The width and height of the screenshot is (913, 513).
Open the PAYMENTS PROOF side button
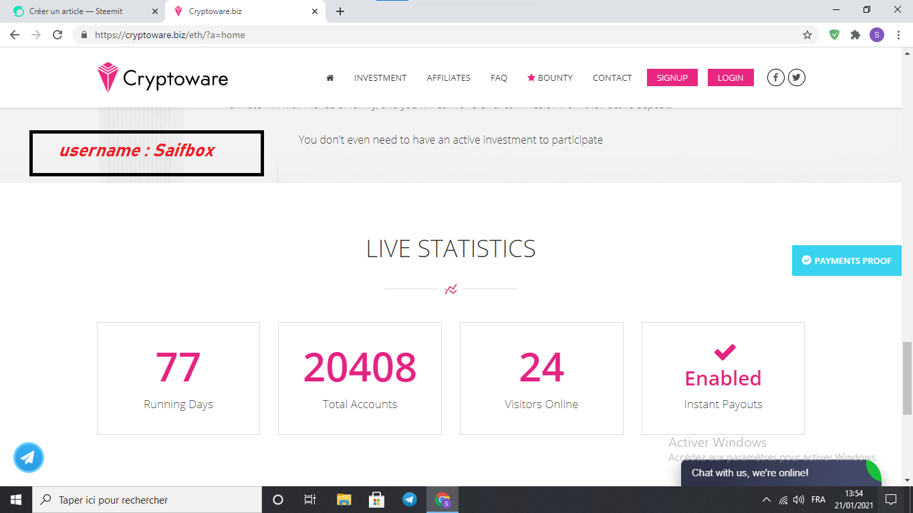[847, 261]
